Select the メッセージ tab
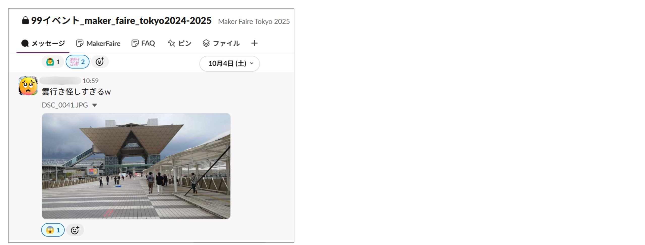This screenshot has width=645, height=245. (x=43, y=43)
